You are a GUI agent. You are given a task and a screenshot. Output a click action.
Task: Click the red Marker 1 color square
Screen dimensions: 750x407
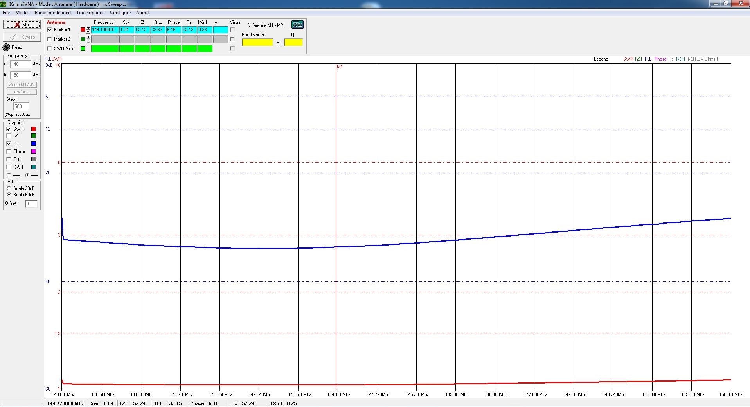coord(83,30)
